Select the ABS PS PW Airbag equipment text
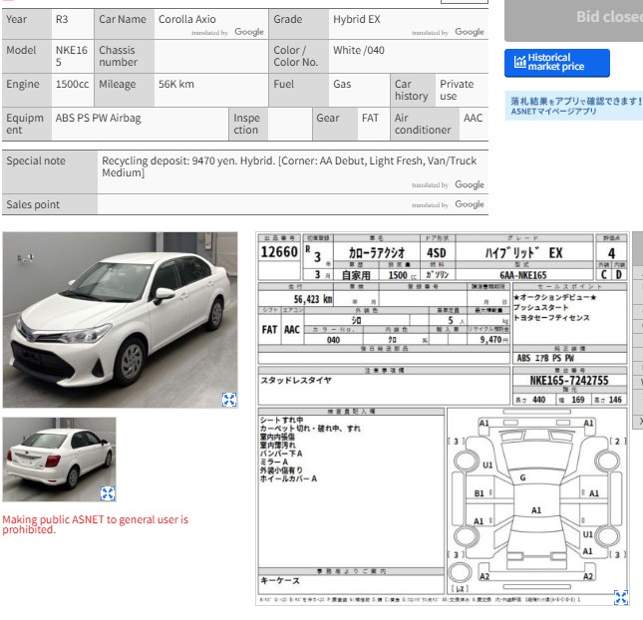The height and width of the screenshot is (620, 643). (x=98, y=118)
